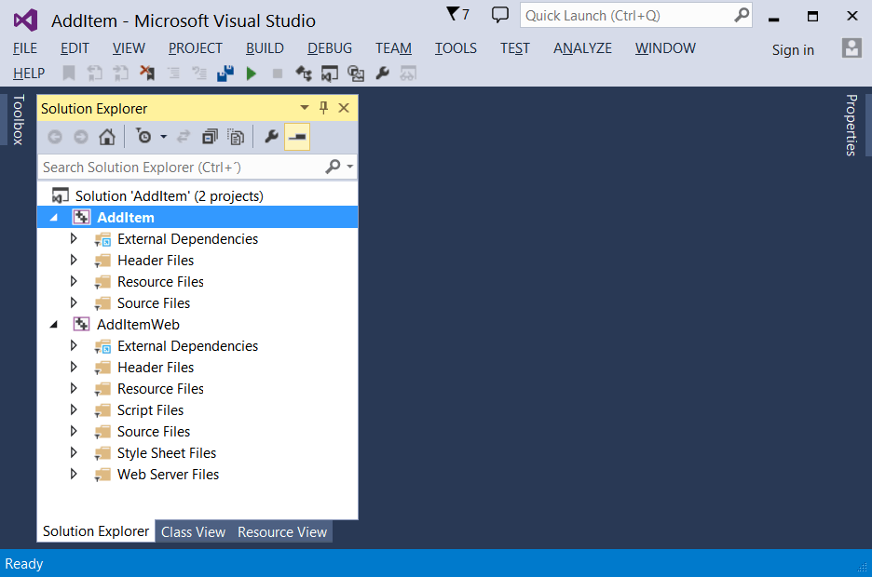Select Source Files under AddItemWeb
The width and height of the screenshot is (872, 577).
tap(154, 432)
